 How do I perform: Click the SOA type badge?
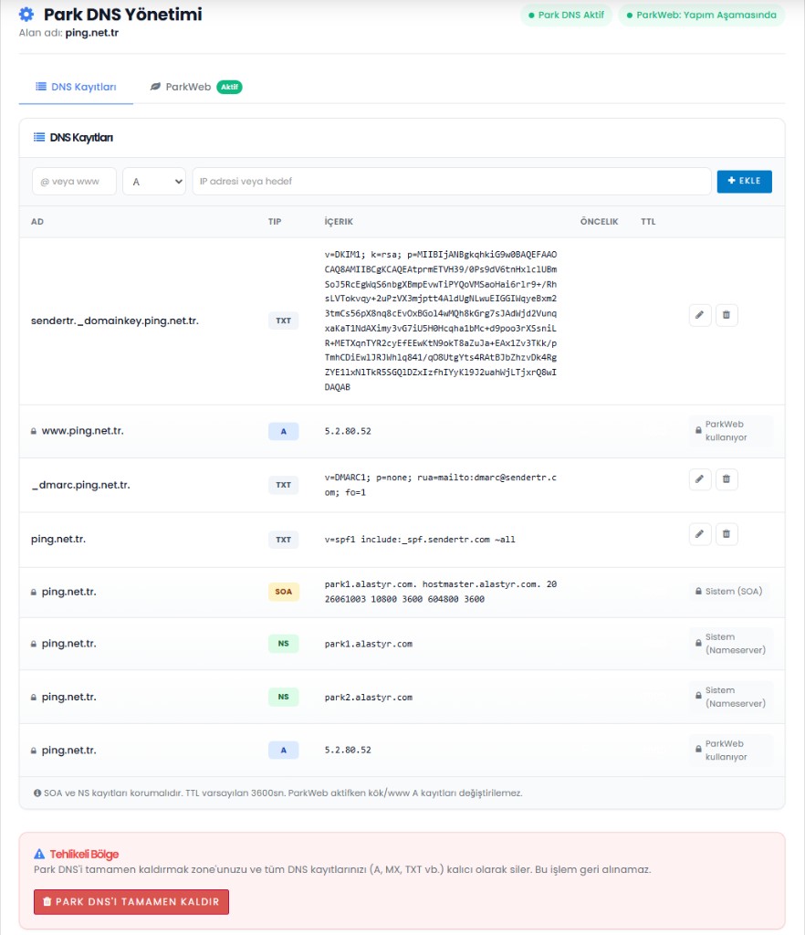[x=284, y=592]
